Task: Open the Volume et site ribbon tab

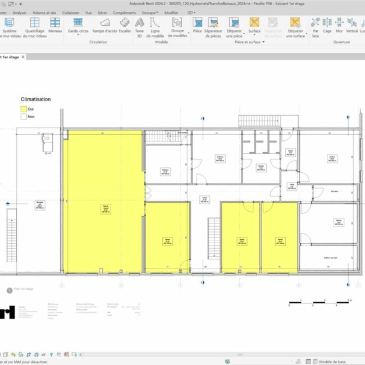Action: click(x=44, y=13)
